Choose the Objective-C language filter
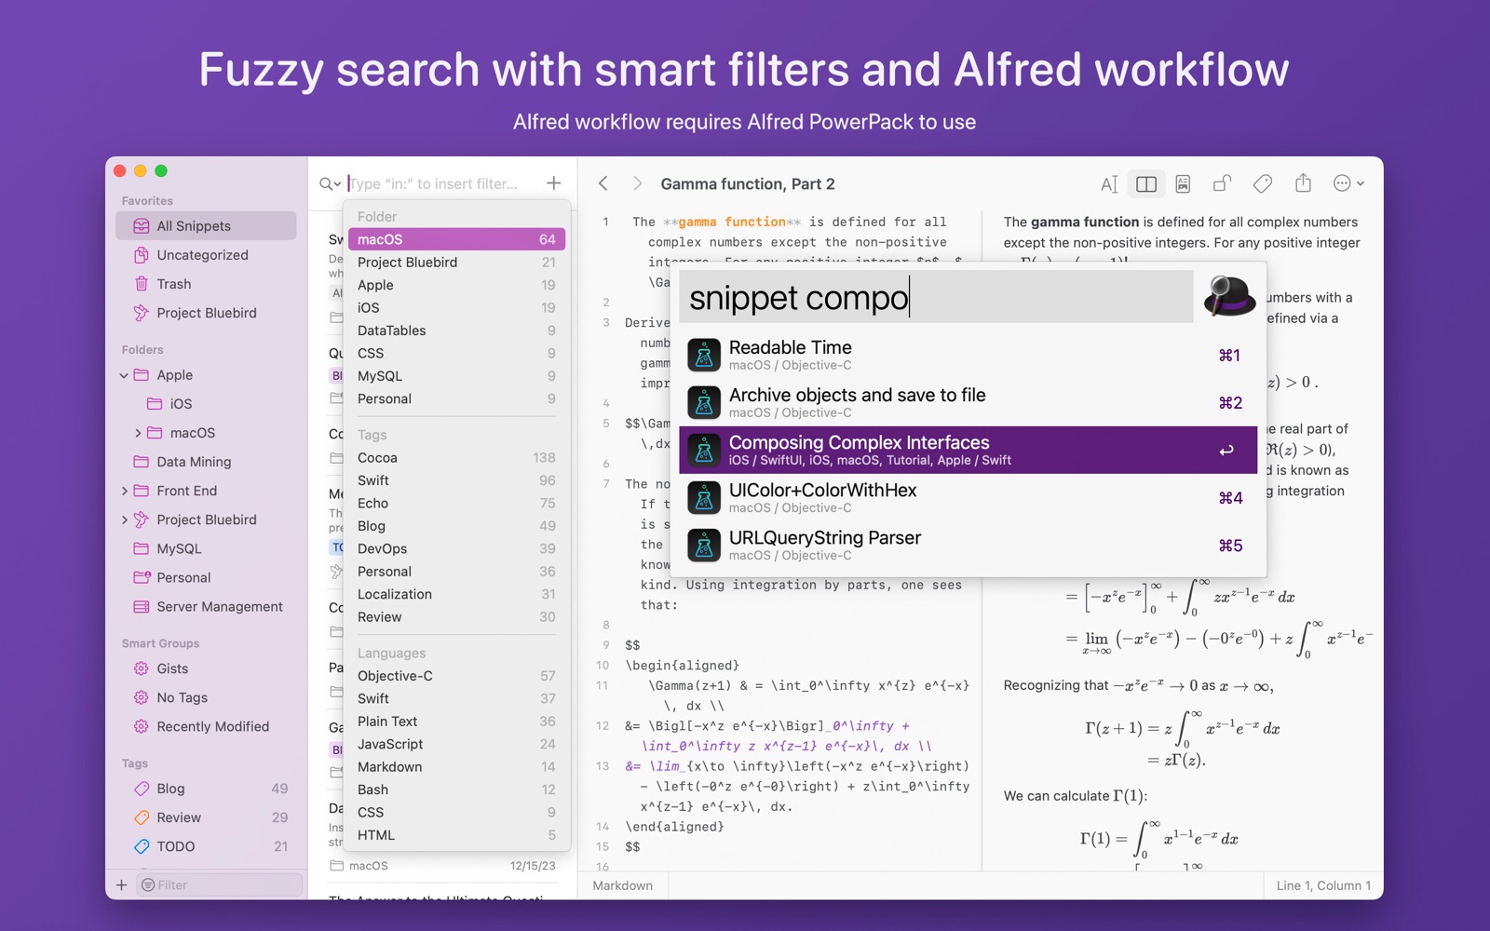The image size is (1490, 931). coord(456,675)
